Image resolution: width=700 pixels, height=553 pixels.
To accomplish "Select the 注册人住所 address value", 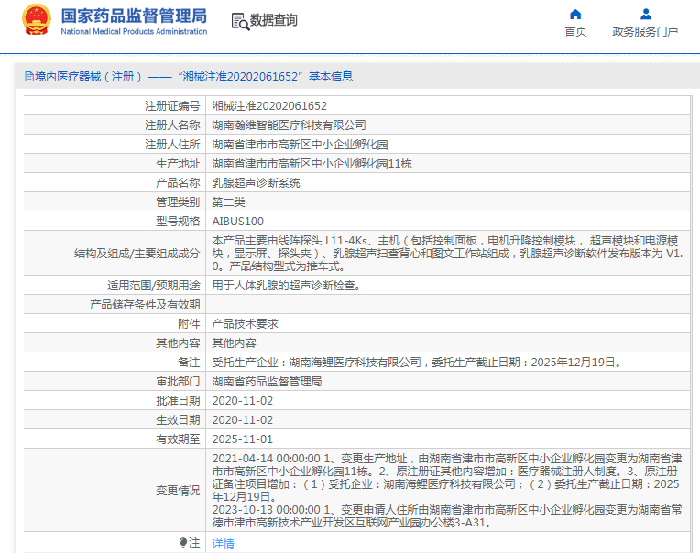I will point(300,144).
